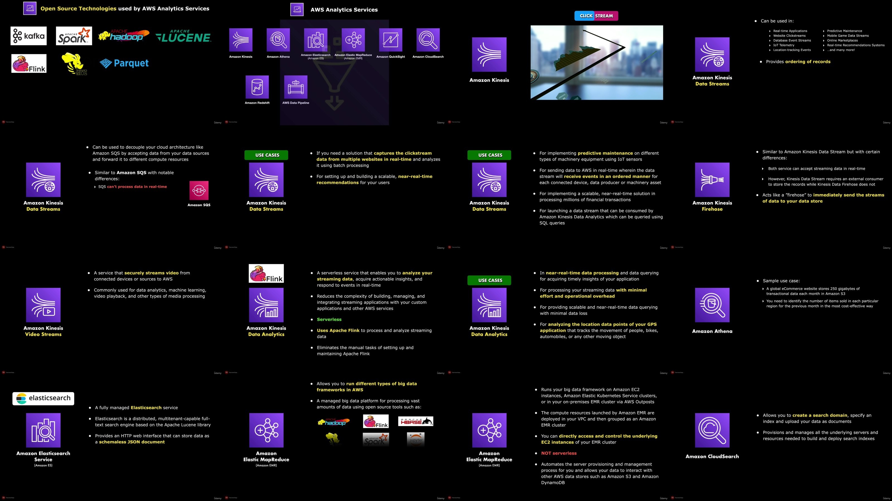This screenshot has height=501, width=892.
Task: Click the 'Provides ordering of records' bullet
Action: 798,62
